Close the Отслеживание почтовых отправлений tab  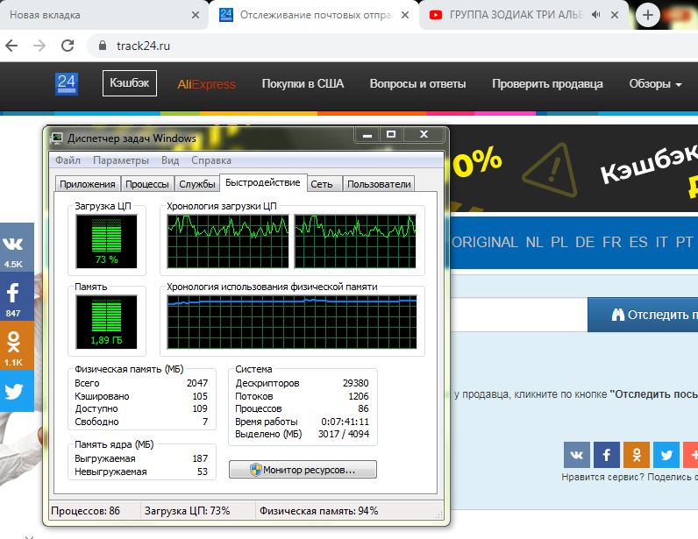[404, 15]
